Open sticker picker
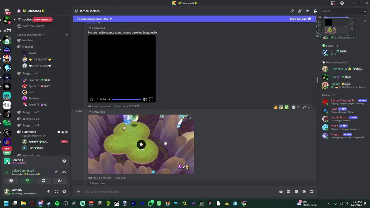Screen dimensions: 370x208 pyautogui.click(x=296, y=192)
